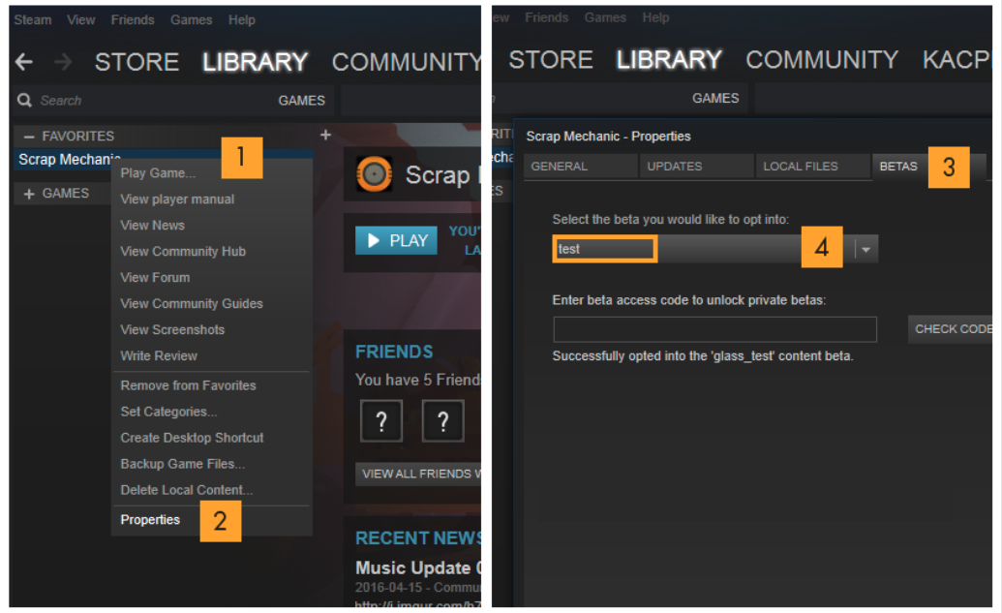Expand the Games category
Viewport: 1002px width, 613px height.
pyautogui.click(x=28, y=194)
